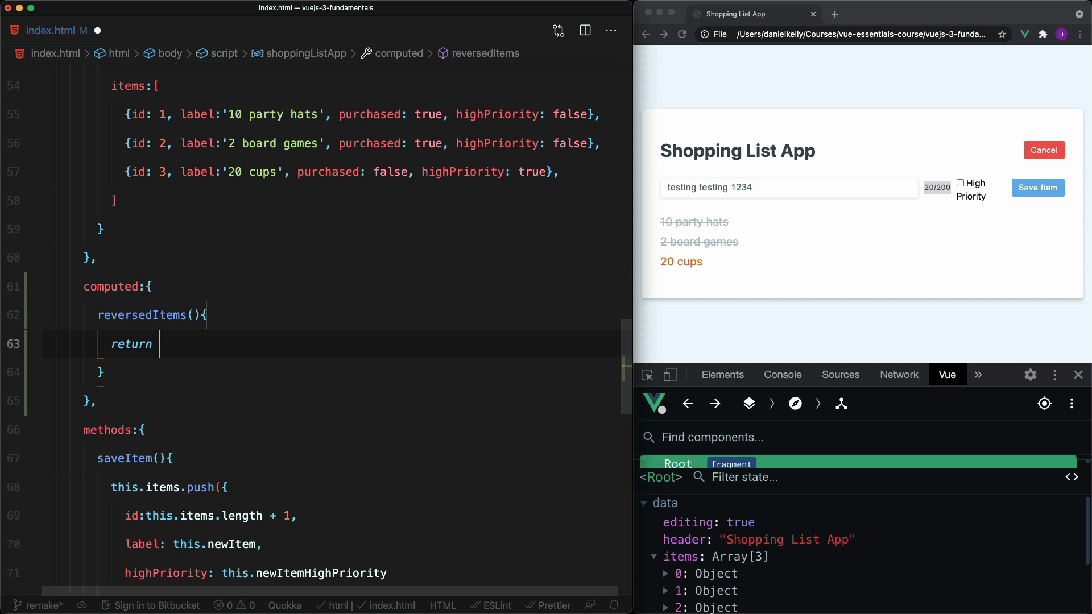Click the new item text field
The image size is (1092, 614).
[x=789, y=188]
